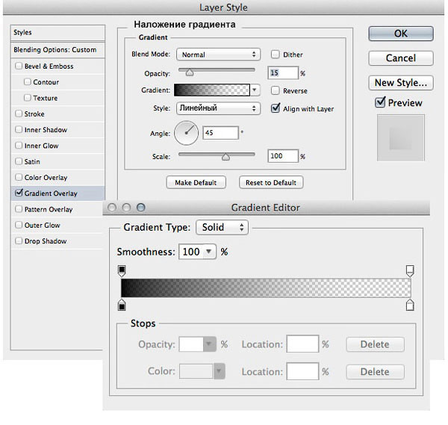Click the New Style... button
Image resolution: width=448 pixels, height=425 pixels.
point(401,83)
